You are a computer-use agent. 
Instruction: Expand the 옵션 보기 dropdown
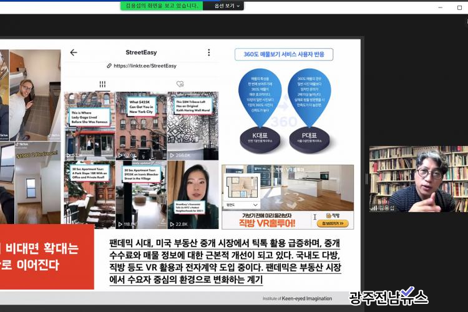click(x=224, y=6)
